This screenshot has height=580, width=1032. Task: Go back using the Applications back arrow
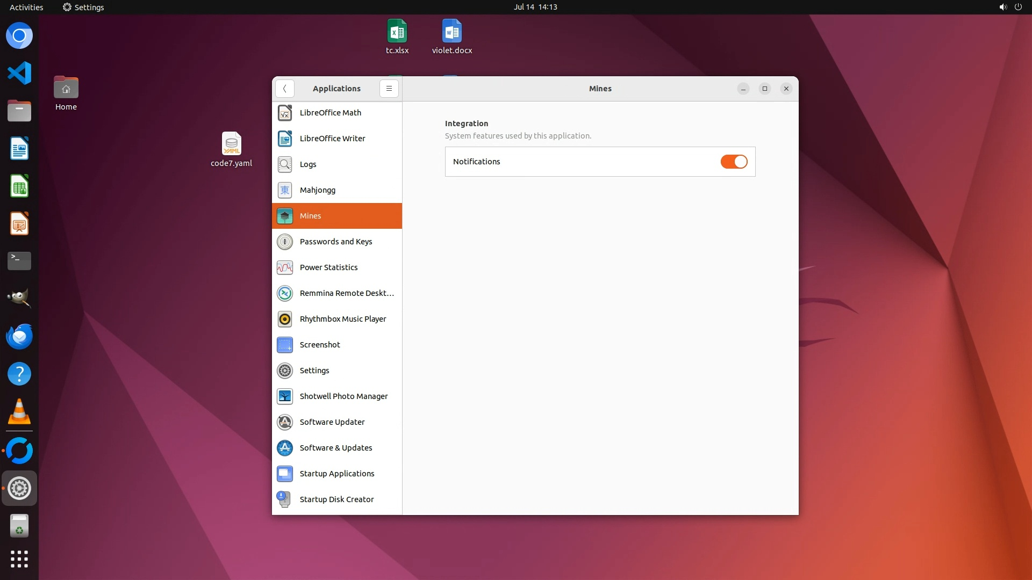(x=284, y=89)
